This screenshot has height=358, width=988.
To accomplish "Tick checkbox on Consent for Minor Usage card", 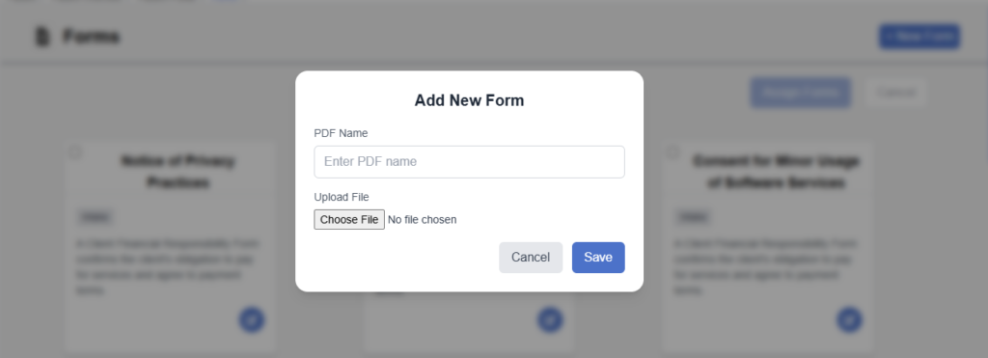I will [672, 152].
